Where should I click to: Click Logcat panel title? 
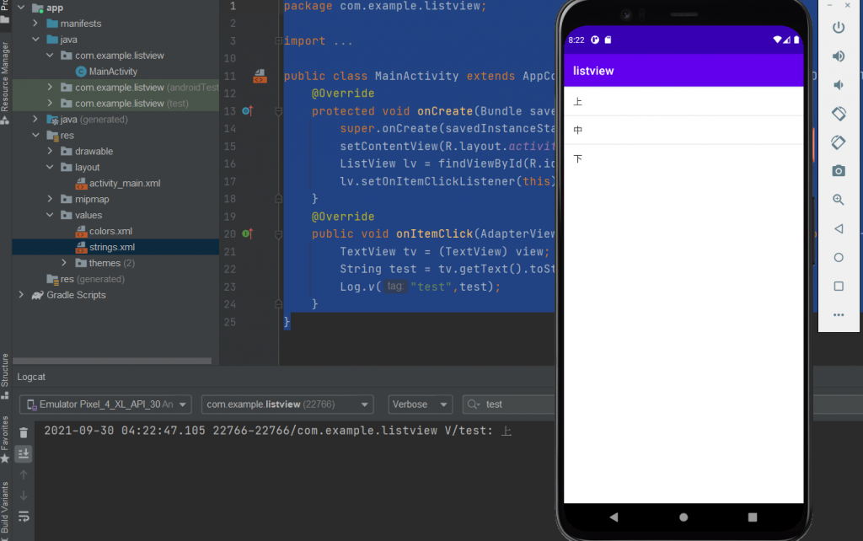pos(31,377)
